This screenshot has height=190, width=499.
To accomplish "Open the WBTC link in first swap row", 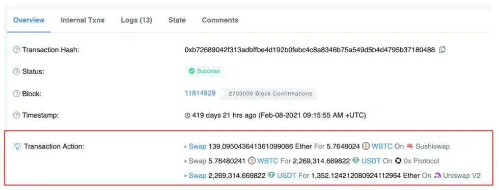I will click(382, 146).
